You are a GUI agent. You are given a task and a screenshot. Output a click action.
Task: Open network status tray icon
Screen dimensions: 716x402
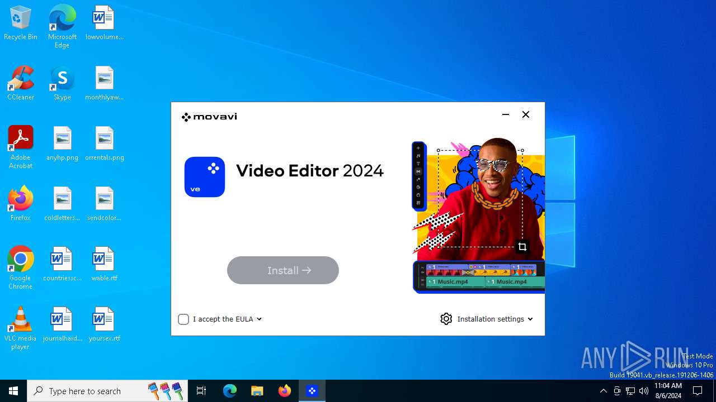click(x=630, y=391)
